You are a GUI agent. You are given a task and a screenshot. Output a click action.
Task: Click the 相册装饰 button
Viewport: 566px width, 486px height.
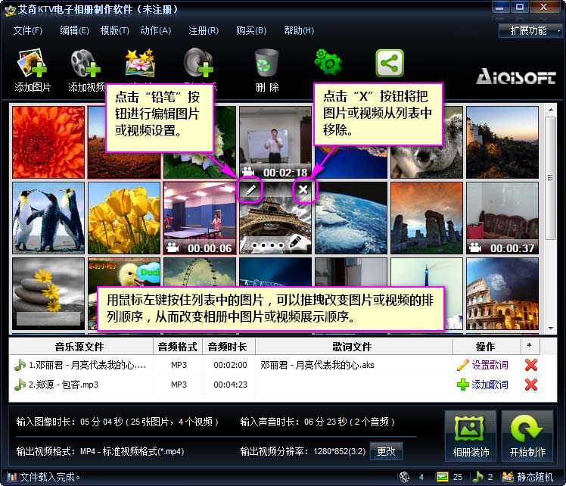pyautogui.click(x=471, y=436)
